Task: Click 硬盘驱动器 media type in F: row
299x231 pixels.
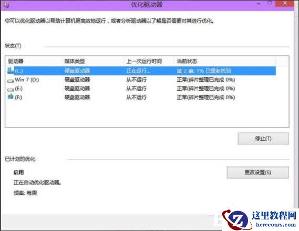Action: tap(77, 97)
